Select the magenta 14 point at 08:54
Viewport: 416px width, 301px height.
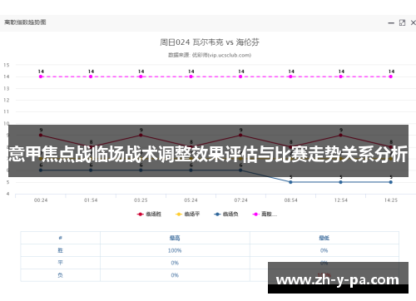coord(290,76)
